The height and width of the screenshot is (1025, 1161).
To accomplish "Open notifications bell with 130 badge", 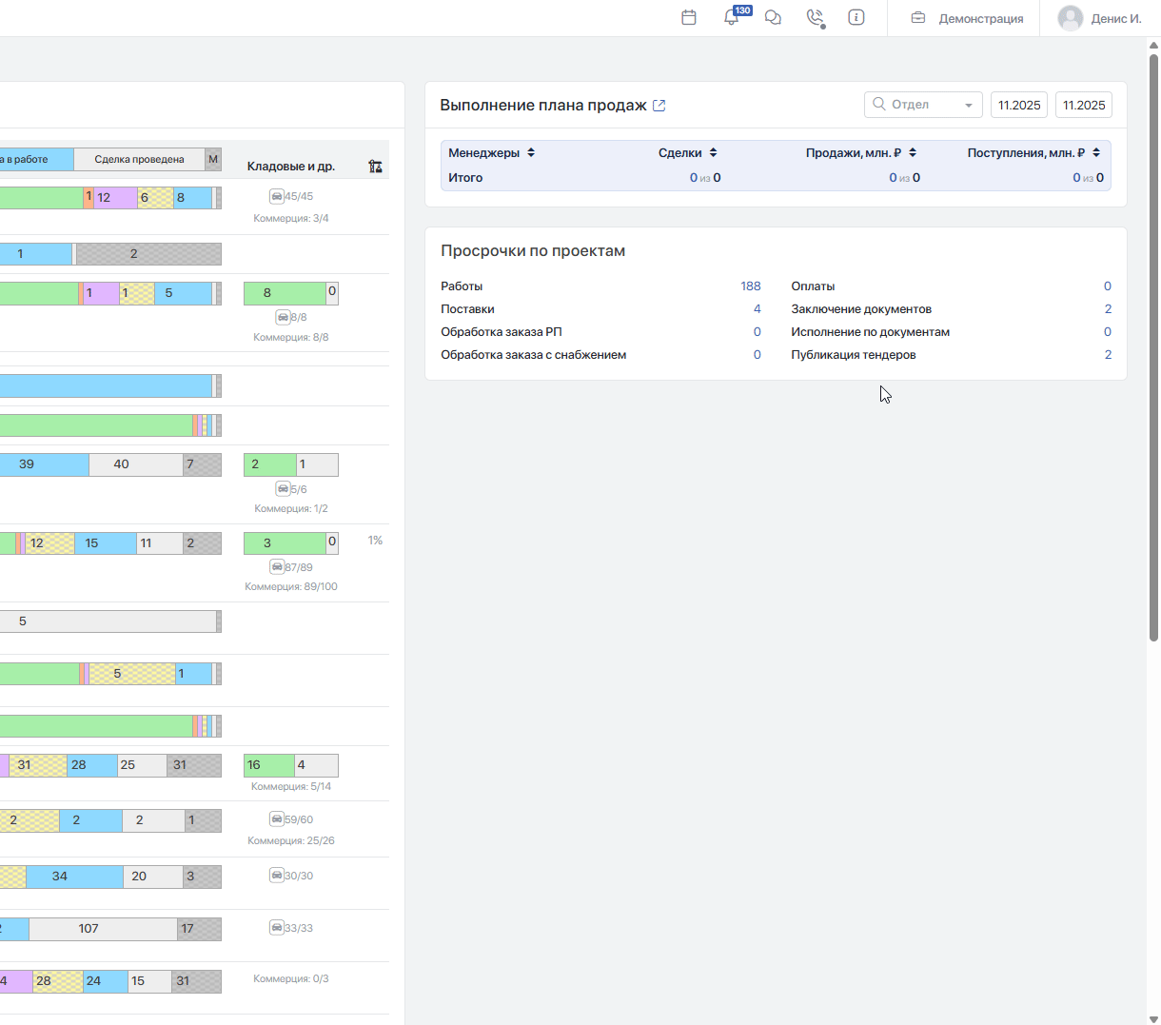I will (x=731, y=18).
